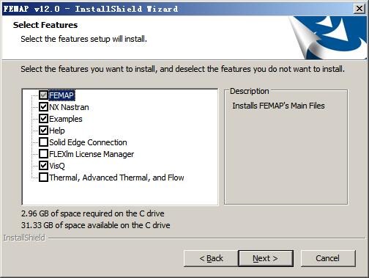The width and height of the screenshot is (369, 278).
Task: Select the NX Nastran label
Action: coord(69,107)
